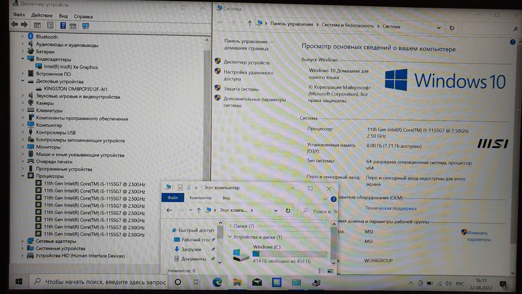Expand the Клавиатуры category
The width and height of the screenshot is (522, 294).
pyautogui.click(x=22, y=110)
